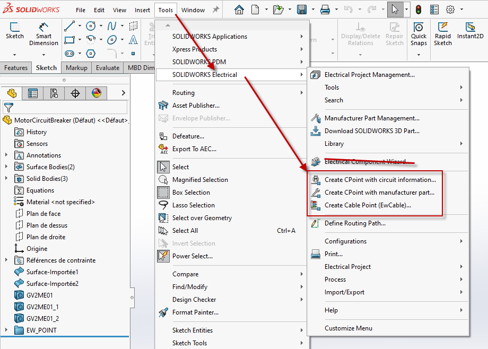Expand the Annotations tree node

(6, 155)
